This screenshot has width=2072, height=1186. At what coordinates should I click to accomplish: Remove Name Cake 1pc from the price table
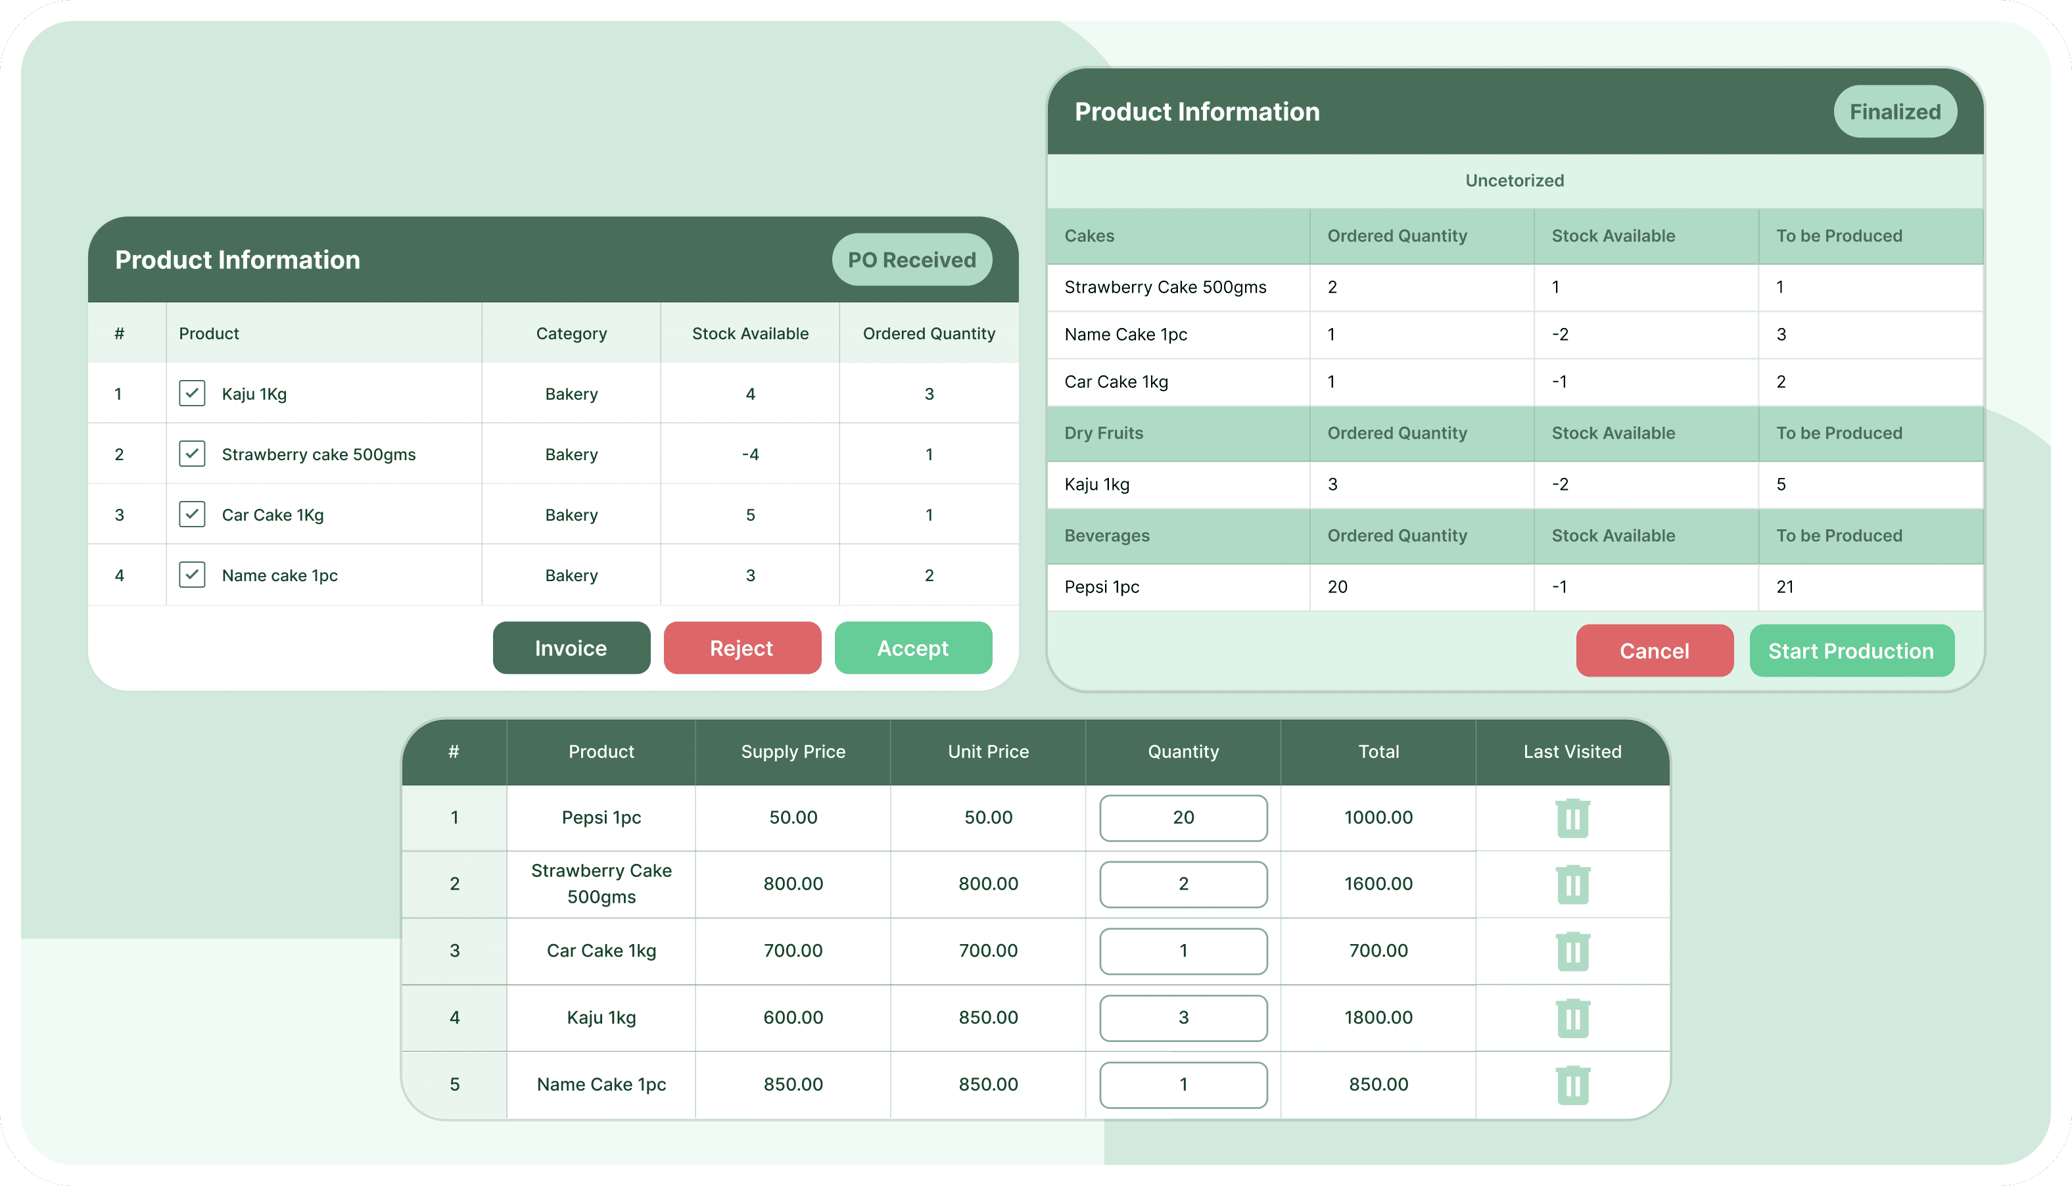pos(1572,1084)
